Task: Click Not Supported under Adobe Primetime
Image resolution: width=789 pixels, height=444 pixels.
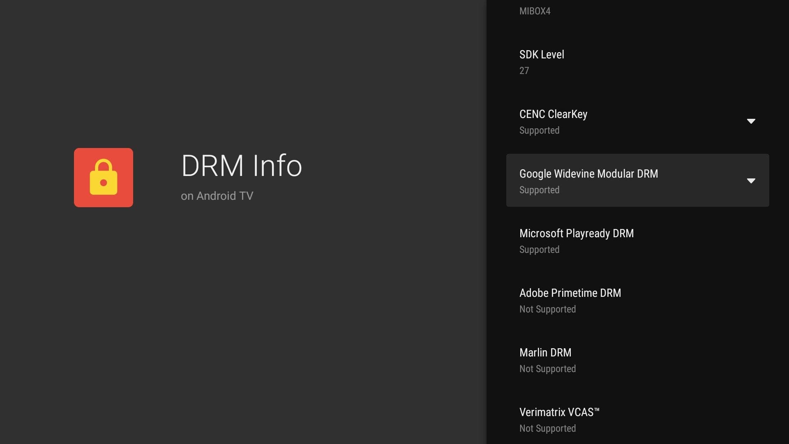Action: pos(547,310)
